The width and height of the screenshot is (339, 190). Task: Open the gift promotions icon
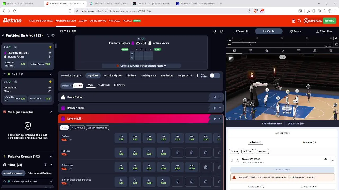click(293, 21)
